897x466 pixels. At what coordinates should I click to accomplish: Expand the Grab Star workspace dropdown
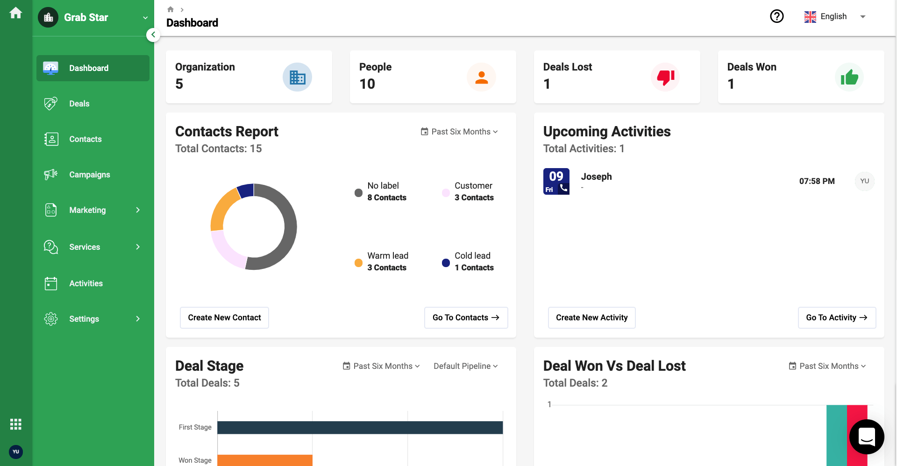point(145,18)
